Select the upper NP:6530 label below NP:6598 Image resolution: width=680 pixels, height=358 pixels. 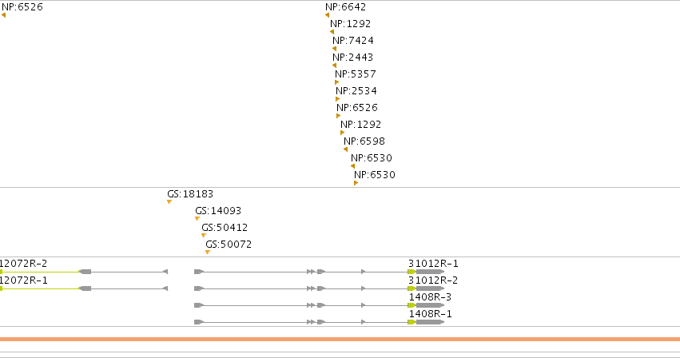(372, 158)
